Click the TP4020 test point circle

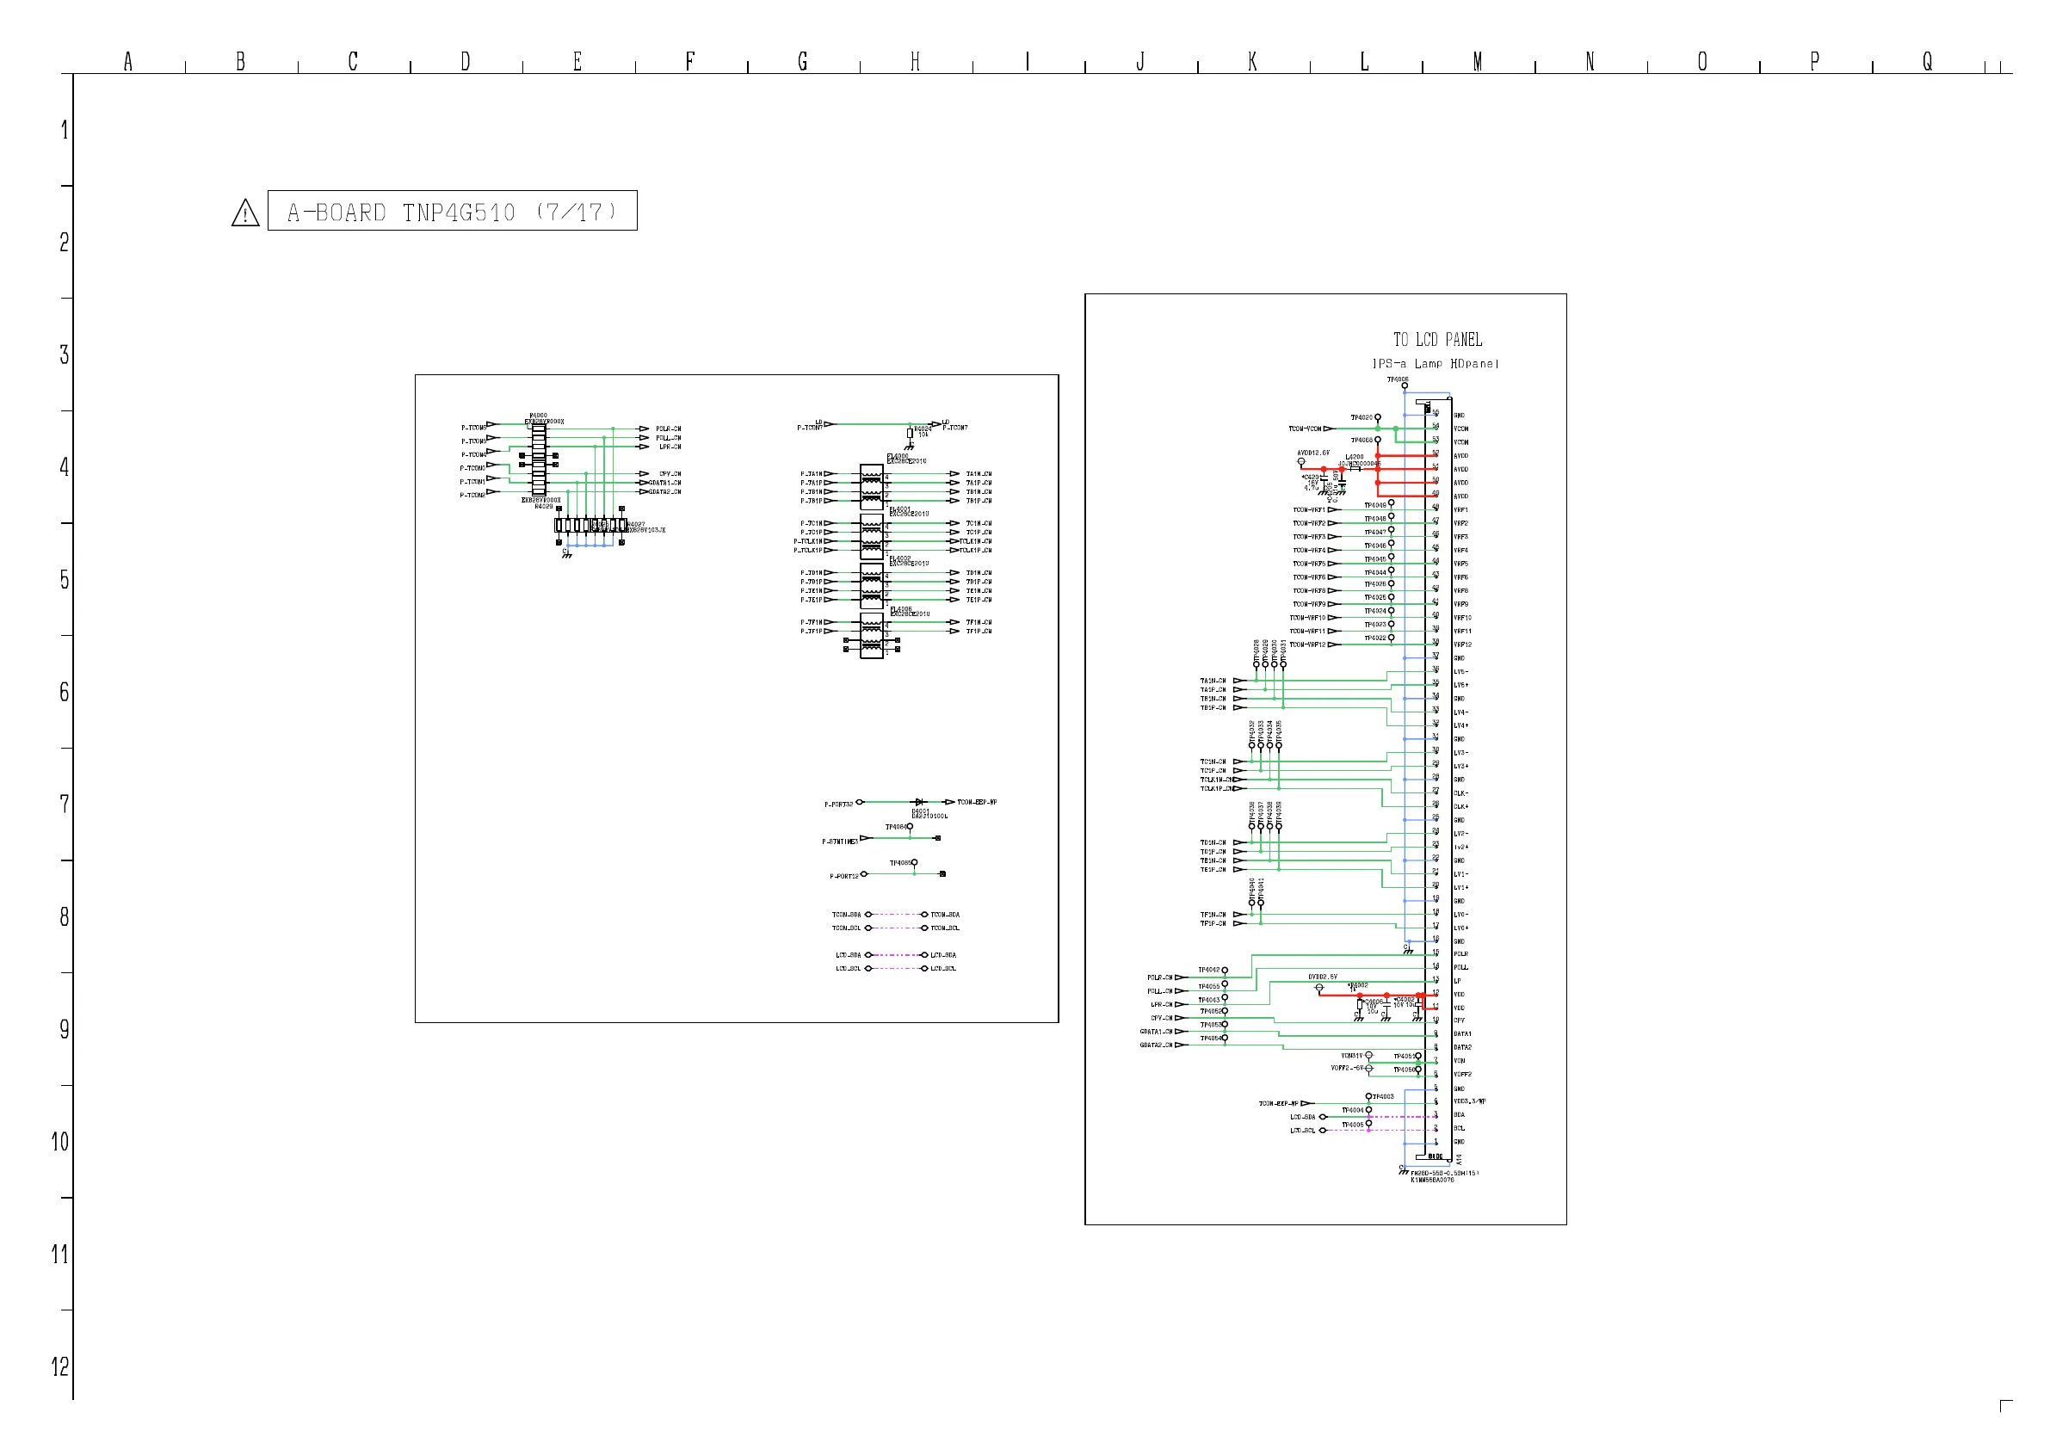tap(1378, 418)
